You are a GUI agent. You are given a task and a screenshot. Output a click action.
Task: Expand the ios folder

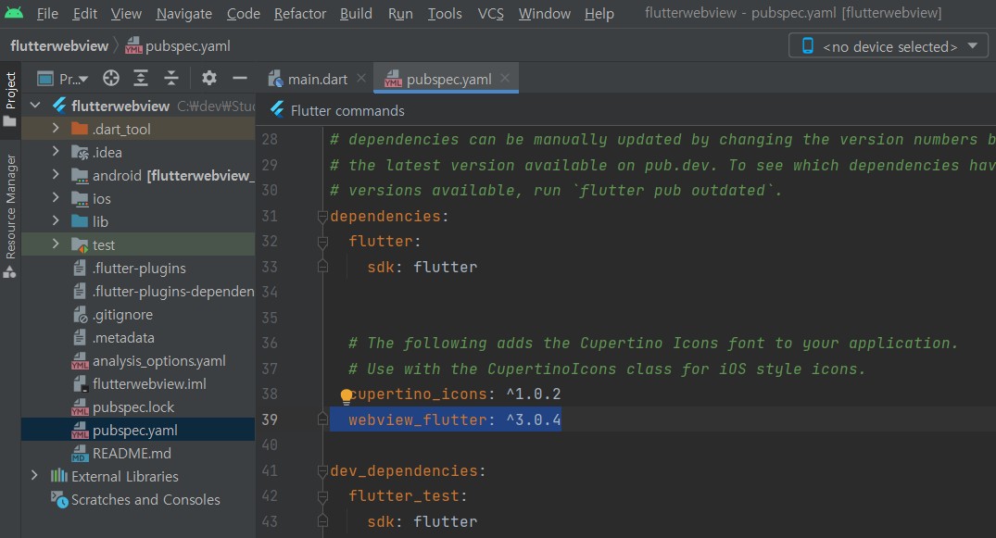56,197
